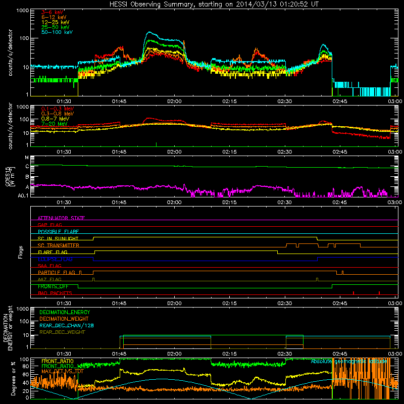Click the MAX_DET_VS_TOT legend label

(x=62, y=371)
